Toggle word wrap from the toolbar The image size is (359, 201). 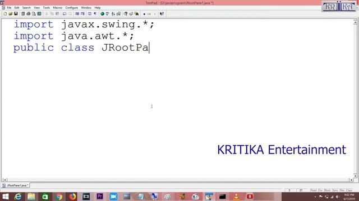90,14
